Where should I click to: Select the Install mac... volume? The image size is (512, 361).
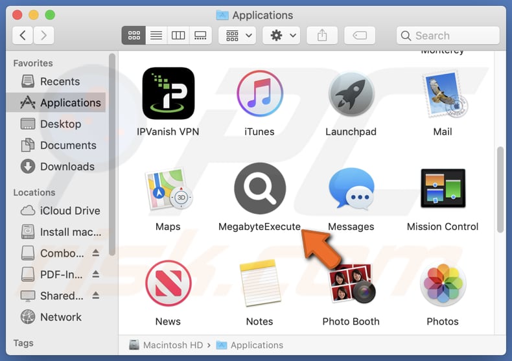coord(56,232)
